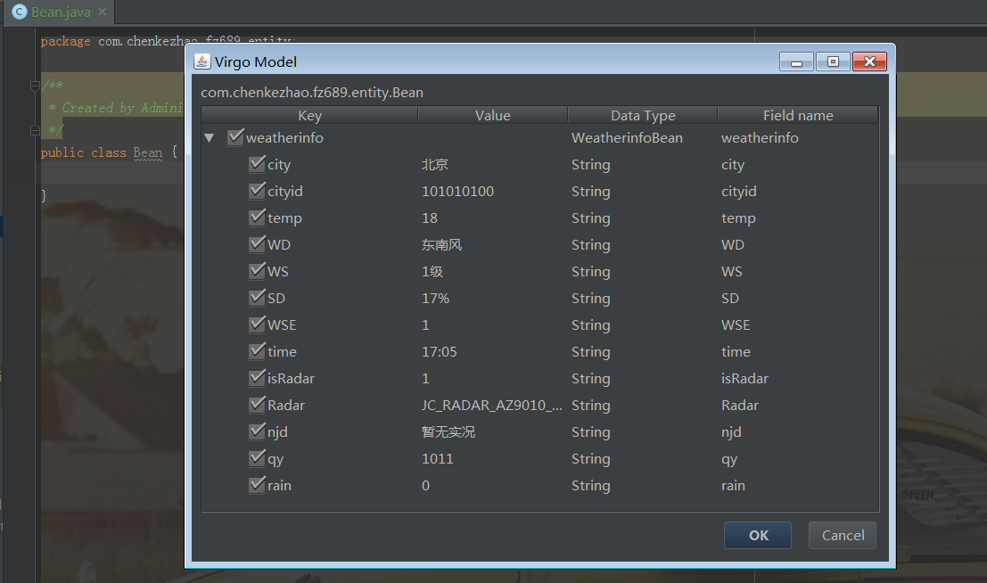Viewport: 987px width, 583px height.
Task: Edit the cityid field name cell
Action: pyautogui.click(x=739, y=191)
